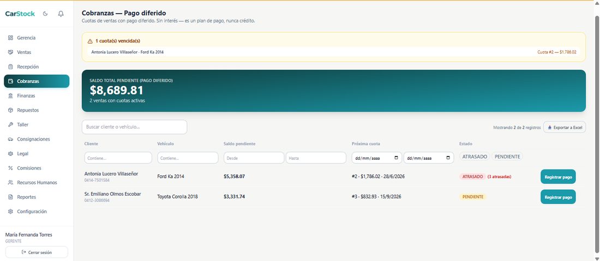Click the Reportes document icon
Image resolution: width=600 pixels, height=261 pixels.
(11, 197)
